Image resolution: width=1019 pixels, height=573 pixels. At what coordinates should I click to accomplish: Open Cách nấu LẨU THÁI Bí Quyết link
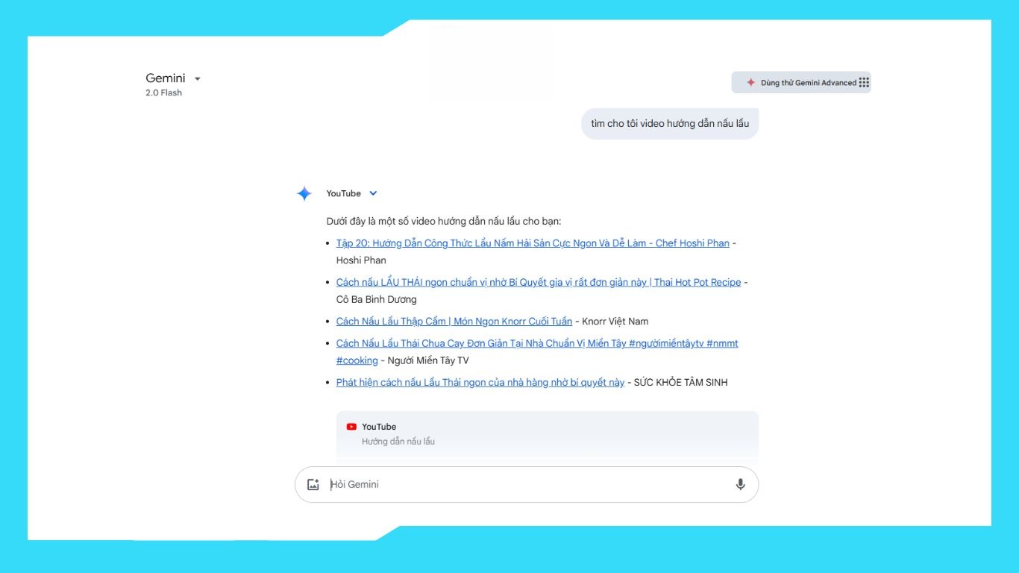539,282
